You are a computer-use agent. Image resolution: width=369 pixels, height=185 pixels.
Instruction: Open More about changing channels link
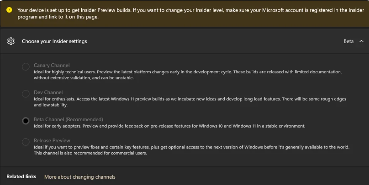80,177
